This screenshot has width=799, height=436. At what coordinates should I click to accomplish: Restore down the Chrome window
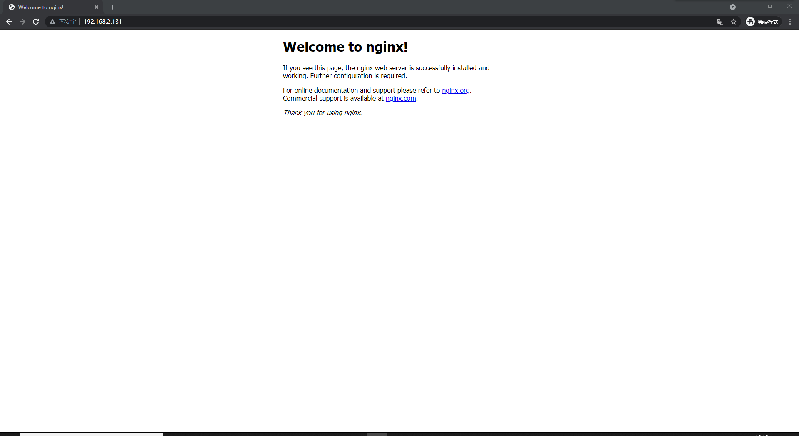click(x=770, y=6)
